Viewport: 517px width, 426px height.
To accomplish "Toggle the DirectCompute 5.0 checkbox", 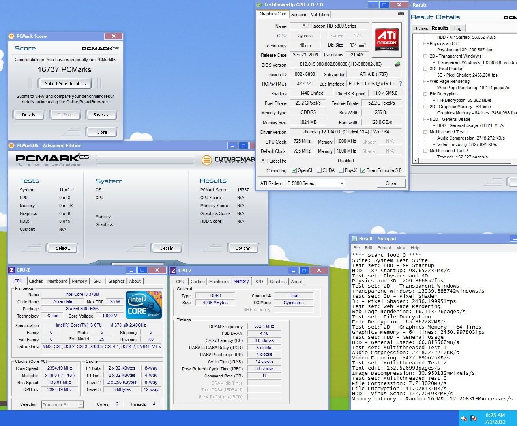I will (363, 170).
